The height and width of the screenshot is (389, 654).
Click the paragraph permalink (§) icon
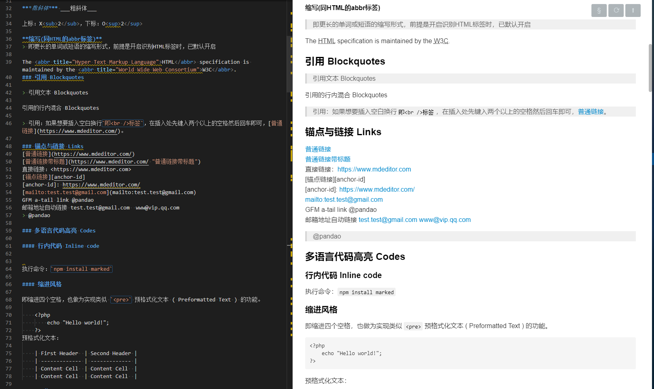tap(599, 10)
